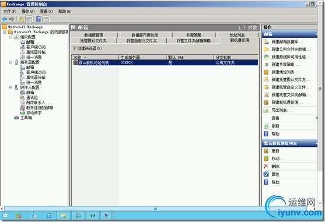
Task: Switch to the 数据库管理 tab
Action: (x=94, y=35)
